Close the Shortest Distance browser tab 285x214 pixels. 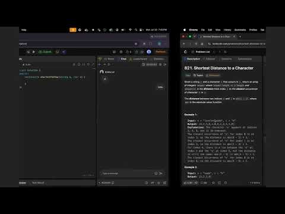[x=234, y=37]
